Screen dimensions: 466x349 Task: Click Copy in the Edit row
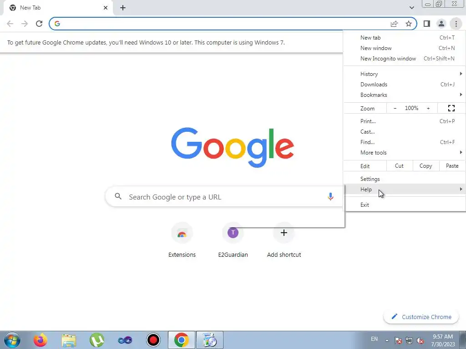click(x=425, y=166)
